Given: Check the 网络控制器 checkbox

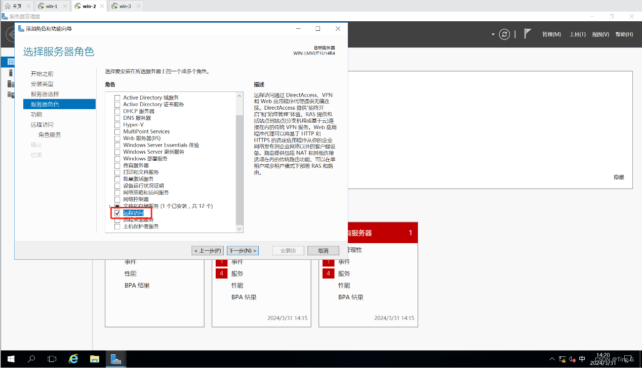Looking at the screenshot, I should 117,199.
